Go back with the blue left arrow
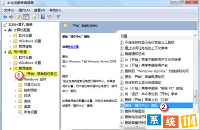 [x=5, y=17]
